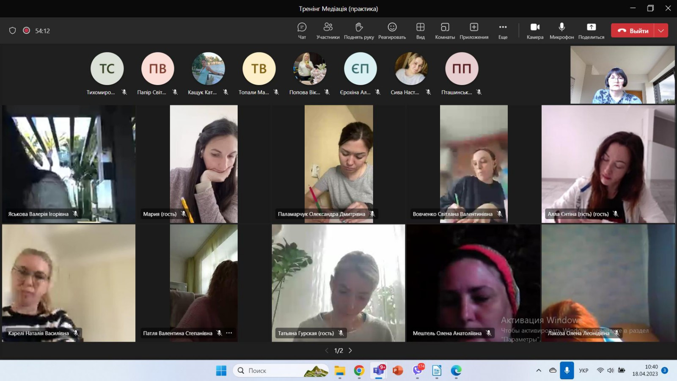Select the ПП Пташинськ... avatar
This screenshot has height=381, width=677.
coord(462,69)
